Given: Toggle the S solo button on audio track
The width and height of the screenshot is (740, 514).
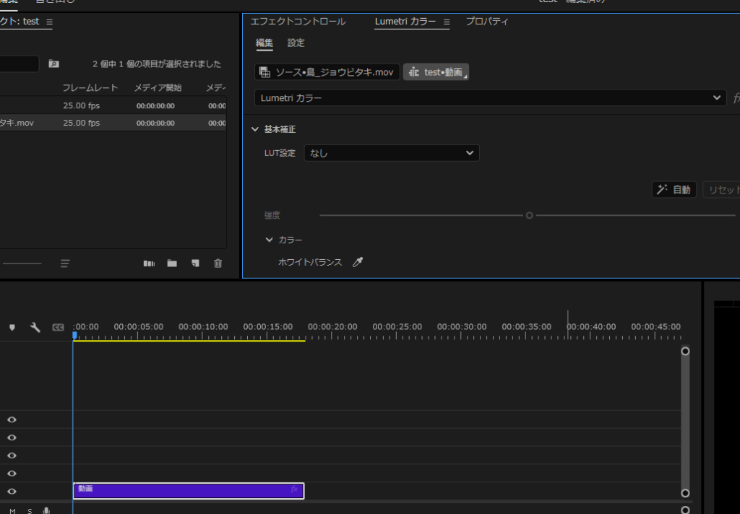Looking at the screenshot, I should point(30,511).
